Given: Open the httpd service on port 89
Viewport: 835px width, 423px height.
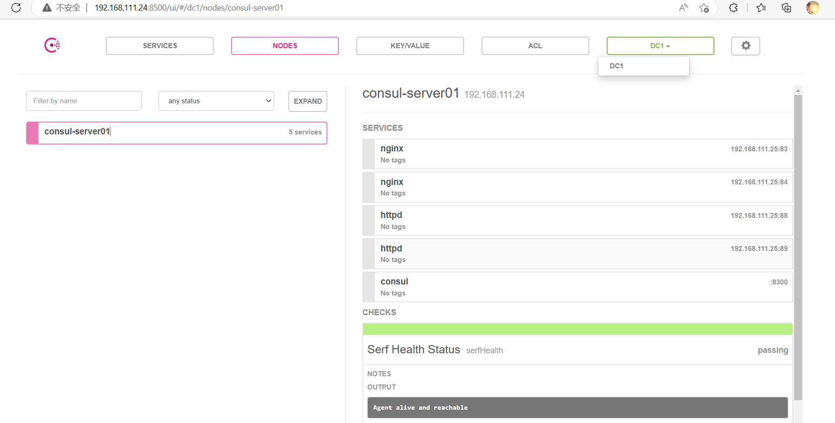Looking at the screenshot, I should 577,254.
